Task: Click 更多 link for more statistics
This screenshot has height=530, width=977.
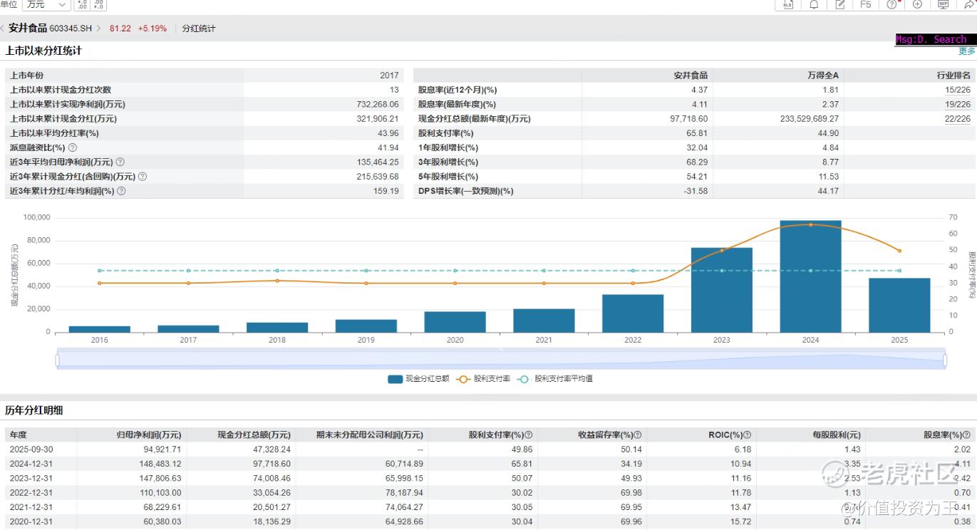Action: coord(966,51)
